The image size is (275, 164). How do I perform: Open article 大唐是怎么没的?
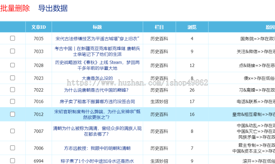coord(97,78)
